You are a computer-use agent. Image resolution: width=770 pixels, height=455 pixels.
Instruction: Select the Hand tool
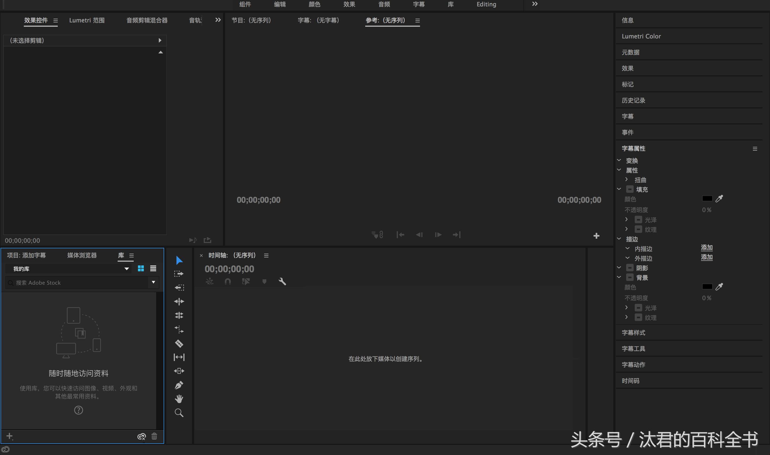coord(179,398)
